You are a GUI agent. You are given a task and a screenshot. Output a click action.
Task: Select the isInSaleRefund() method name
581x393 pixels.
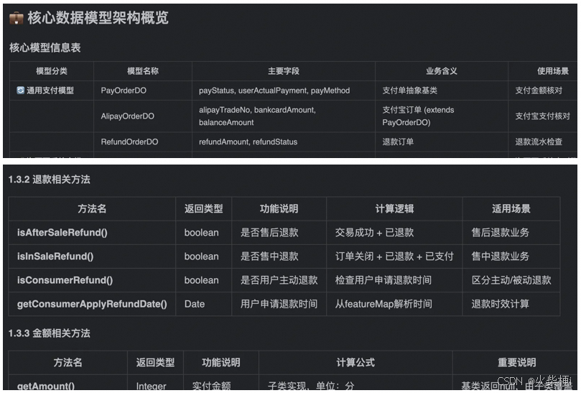click(55, 256)
